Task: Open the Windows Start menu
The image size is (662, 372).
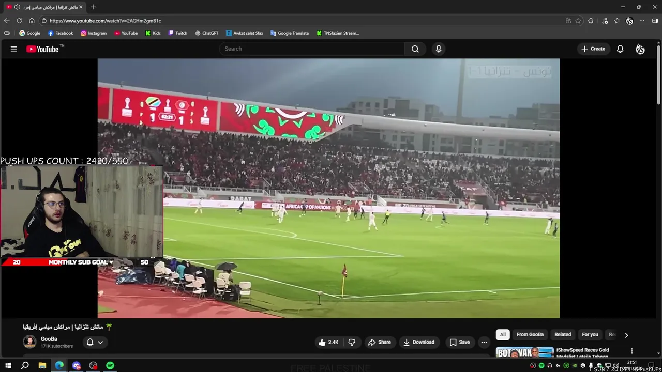Action: pos(8,366)
